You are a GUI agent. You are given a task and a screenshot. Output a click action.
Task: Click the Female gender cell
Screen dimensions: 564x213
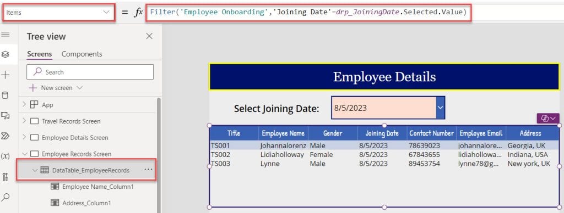click(321, 155)
